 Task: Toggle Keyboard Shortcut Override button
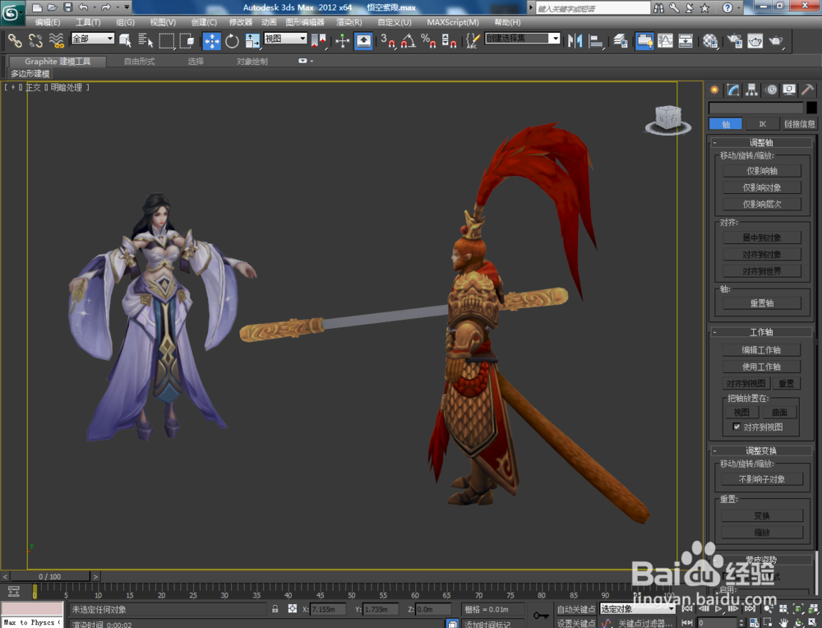363,40
